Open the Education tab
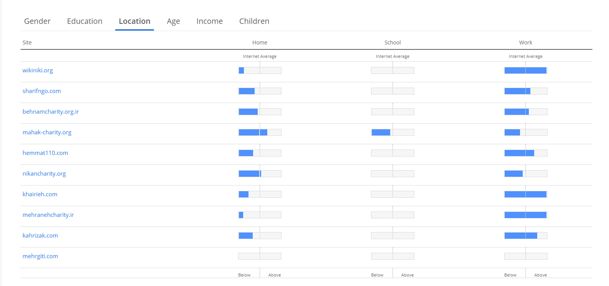Screen dimensions: 609x286 (x=84, y=21)
